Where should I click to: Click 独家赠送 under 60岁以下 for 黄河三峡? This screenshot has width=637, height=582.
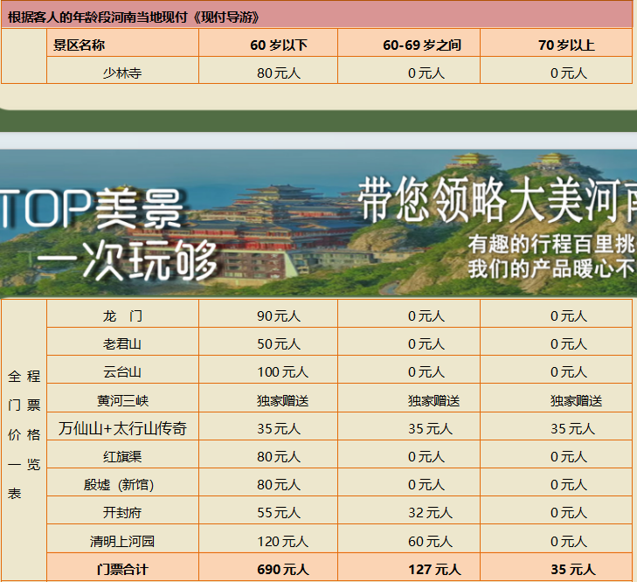pyautogui.click(x=283, y=401)
